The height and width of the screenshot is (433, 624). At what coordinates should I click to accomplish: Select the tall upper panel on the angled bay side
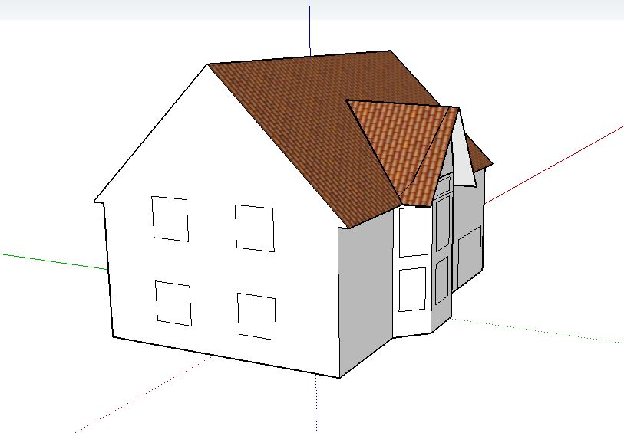point(443,224)
